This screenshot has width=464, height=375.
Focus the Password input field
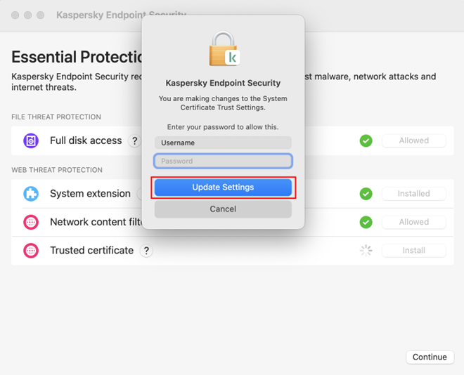click(x=223, y=161)
